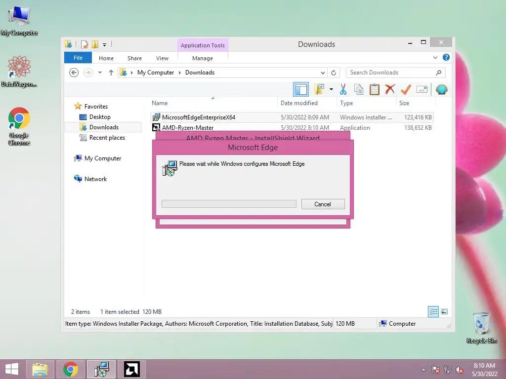This screenshot has width=506, height=379.
Task: Click Downloads in the address breadcrumb
Action: (x=200, y=73)
